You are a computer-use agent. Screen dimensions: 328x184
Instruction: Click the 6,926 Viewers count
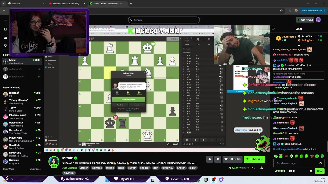pos(239,168)
